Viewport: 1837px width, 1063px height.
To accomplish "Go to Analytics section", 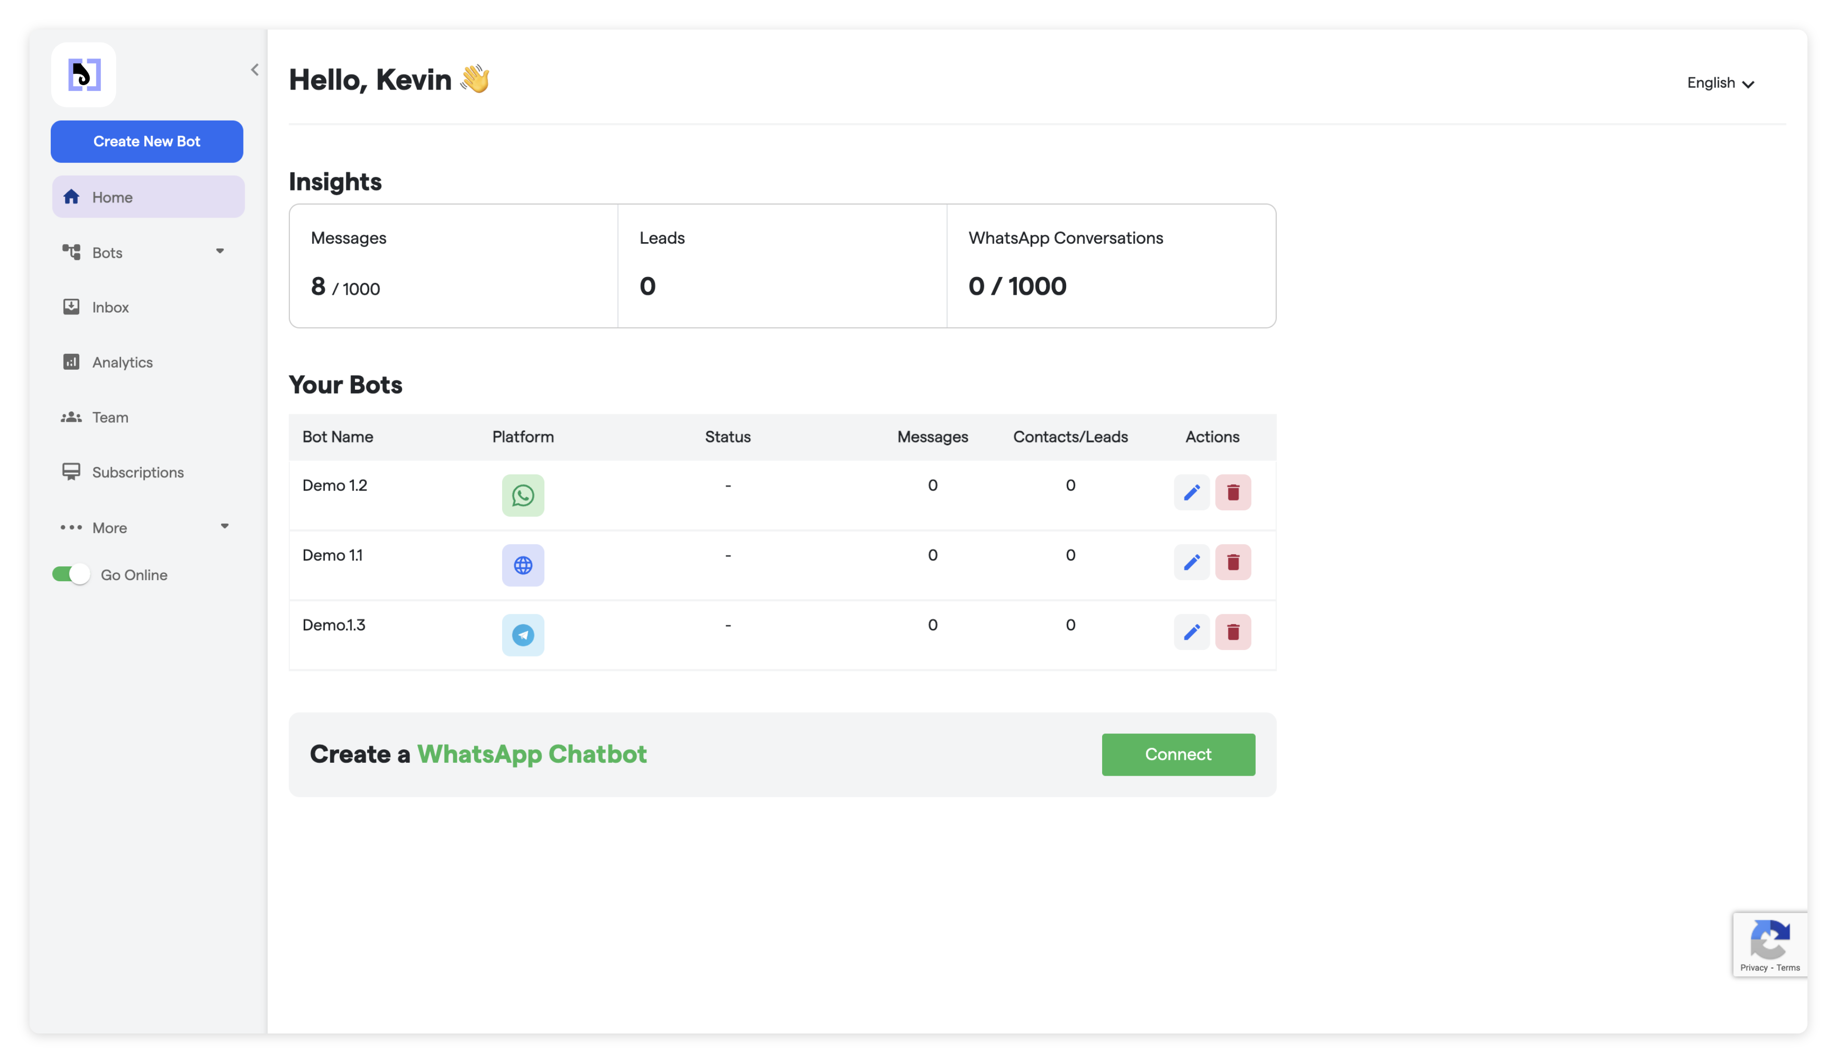I will tap(122, 362).
